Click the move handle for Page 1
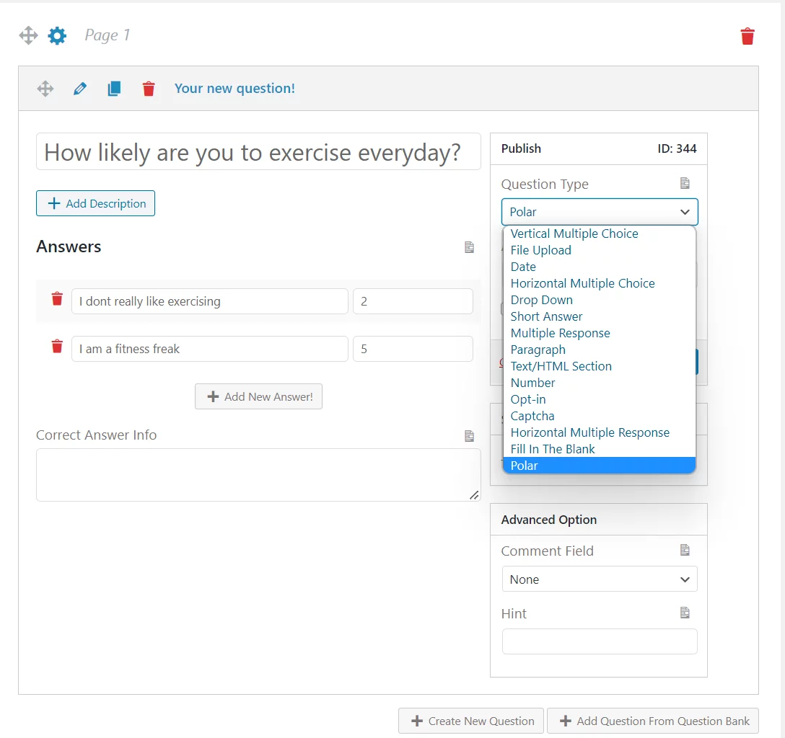Image resolution: width=785 pixels, height=738 pixels. coord(27,35)
